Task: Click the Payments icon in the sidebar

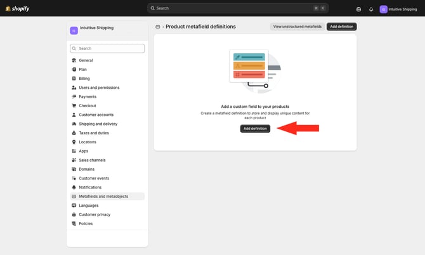Action: [74, 97]
